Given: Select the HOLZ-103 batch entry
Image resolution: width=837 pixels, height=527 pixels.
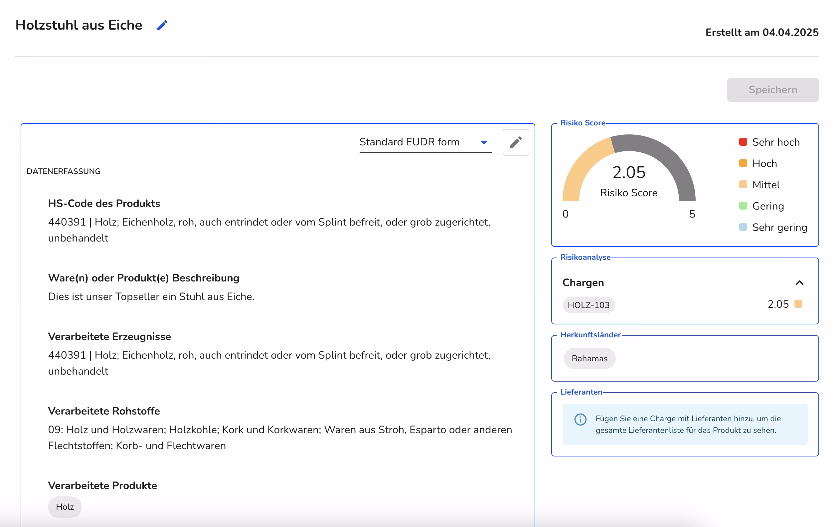Looking at the screenshot, I should click(x=588, y=305).
